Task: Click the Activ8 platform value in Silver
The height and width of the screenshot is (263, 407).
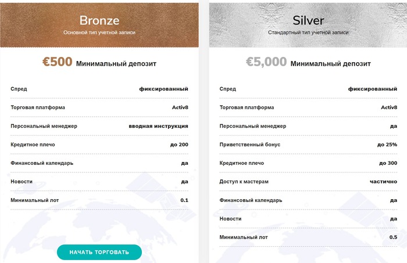Action: tap(389, 107)
